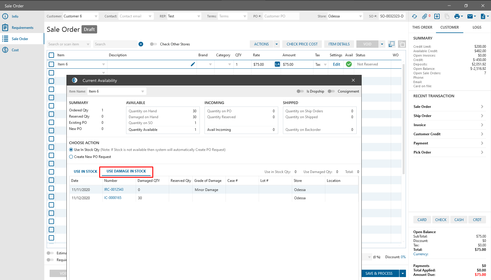
Task: Click the download/import icon in toolbar
Action: coord(437,17)
